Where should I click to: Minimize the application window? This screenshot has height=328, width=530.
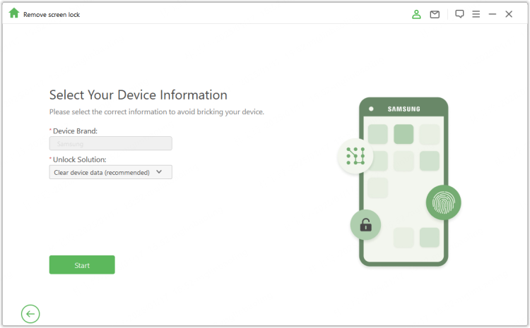[x=493, y=14]
